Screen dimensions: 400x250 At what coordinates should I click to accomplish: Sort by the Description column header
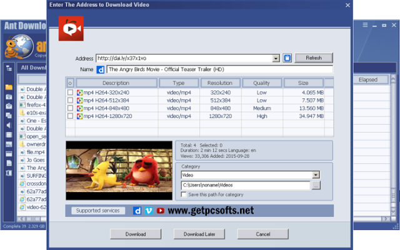point(116,83)
